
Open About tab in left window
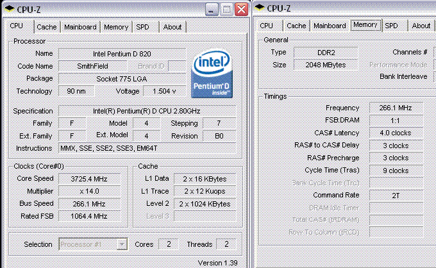pos(172,27)
